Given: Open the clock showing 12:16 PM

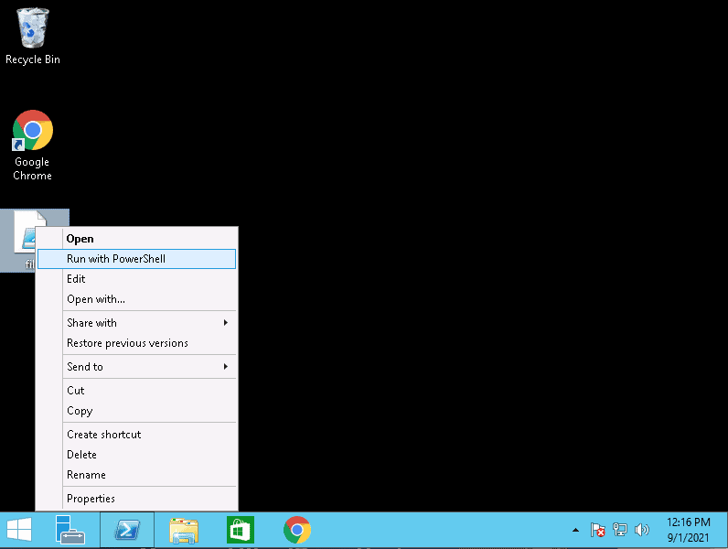Looking at the screenshot, I should pos(689,530).
